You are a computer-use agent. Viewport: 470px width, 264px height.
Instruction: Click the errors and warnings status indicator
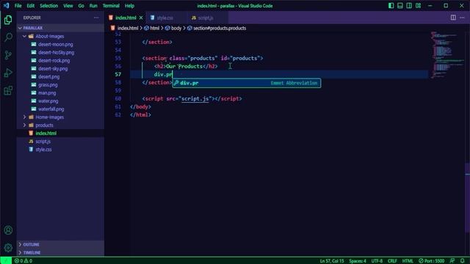click(x=23, y=261)
